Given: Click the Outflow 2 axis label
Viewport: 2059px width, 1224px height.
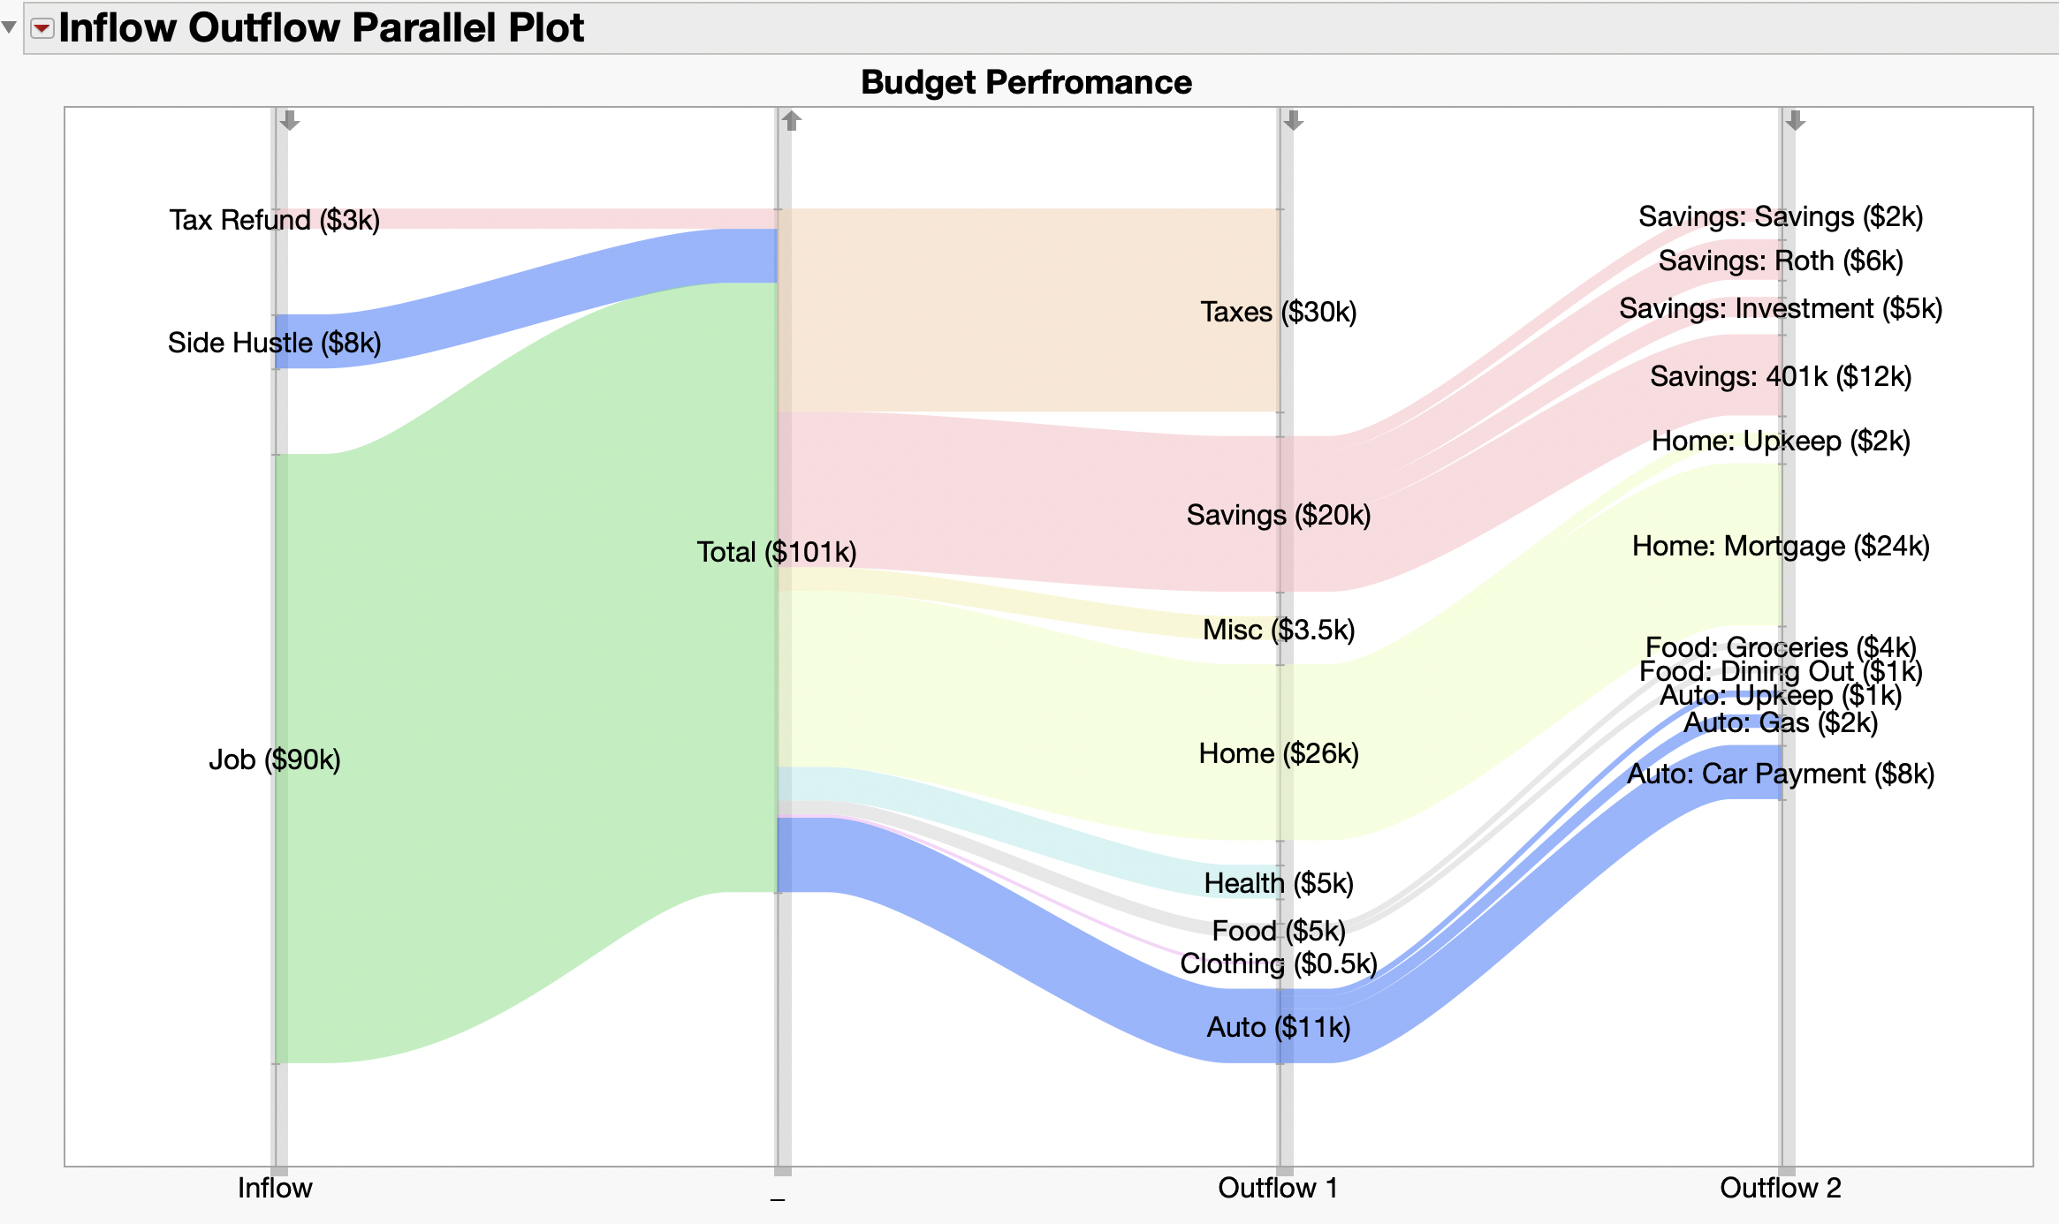Looking at the screenshot, I should (1780, 1188).
